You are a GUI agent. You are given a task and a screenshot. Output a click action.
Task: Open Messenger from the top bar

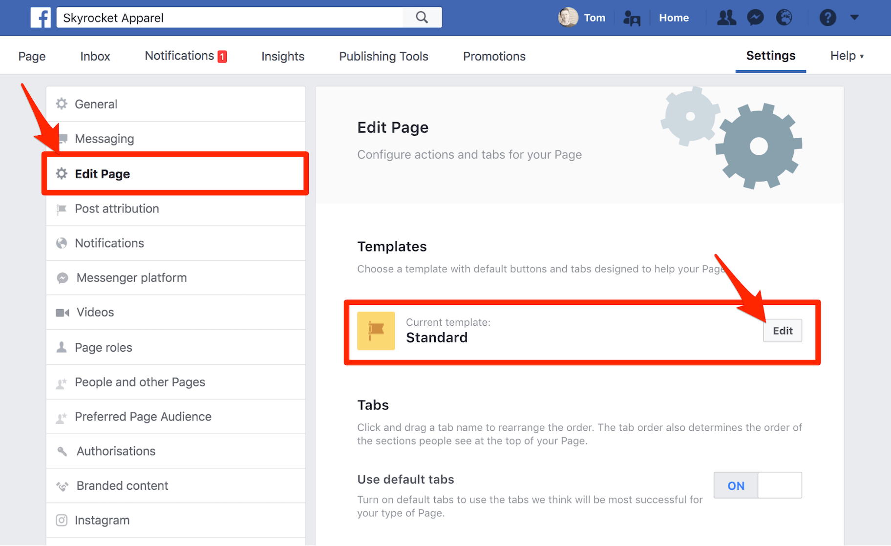pyautogui.click(x=755, y=18)
